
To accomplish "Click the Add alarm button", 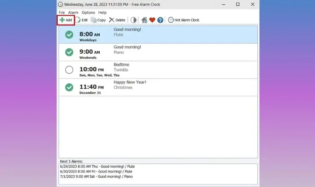I will [66, 20].
